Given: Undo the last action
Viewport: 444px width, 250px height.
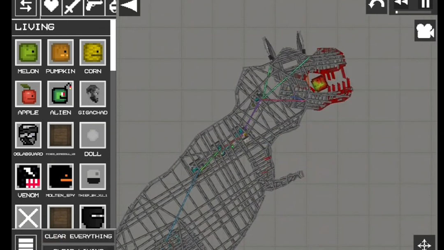Looking at the screenshot, I should coord(376,6).
